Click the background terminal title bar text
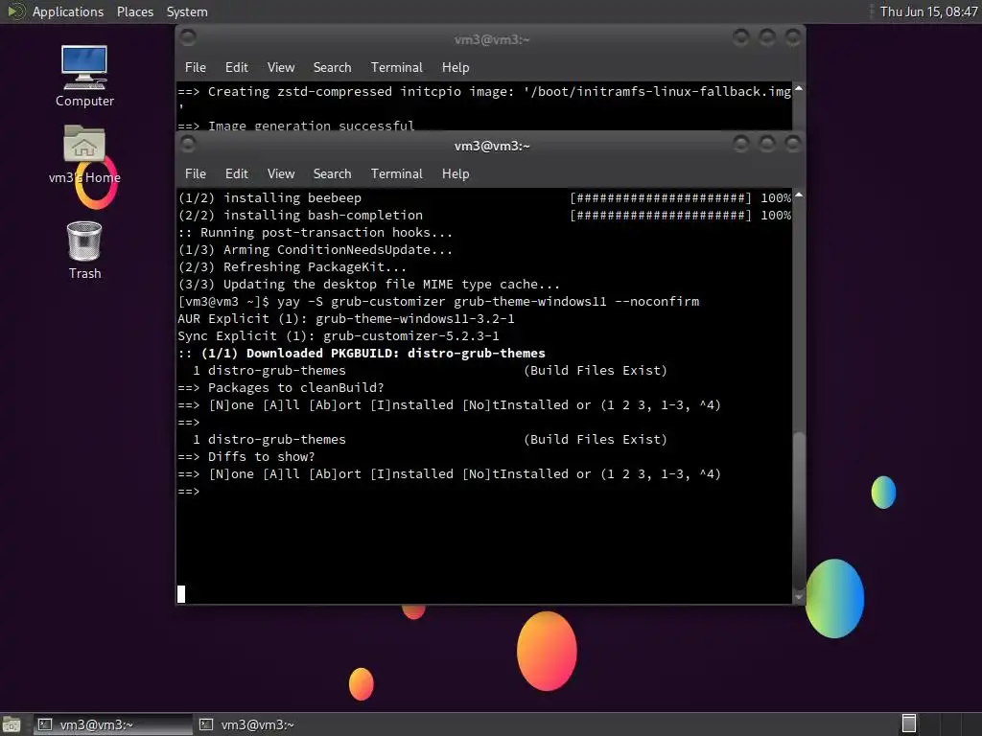The width and height of the screenshot is (982, 736). point(492,39)
